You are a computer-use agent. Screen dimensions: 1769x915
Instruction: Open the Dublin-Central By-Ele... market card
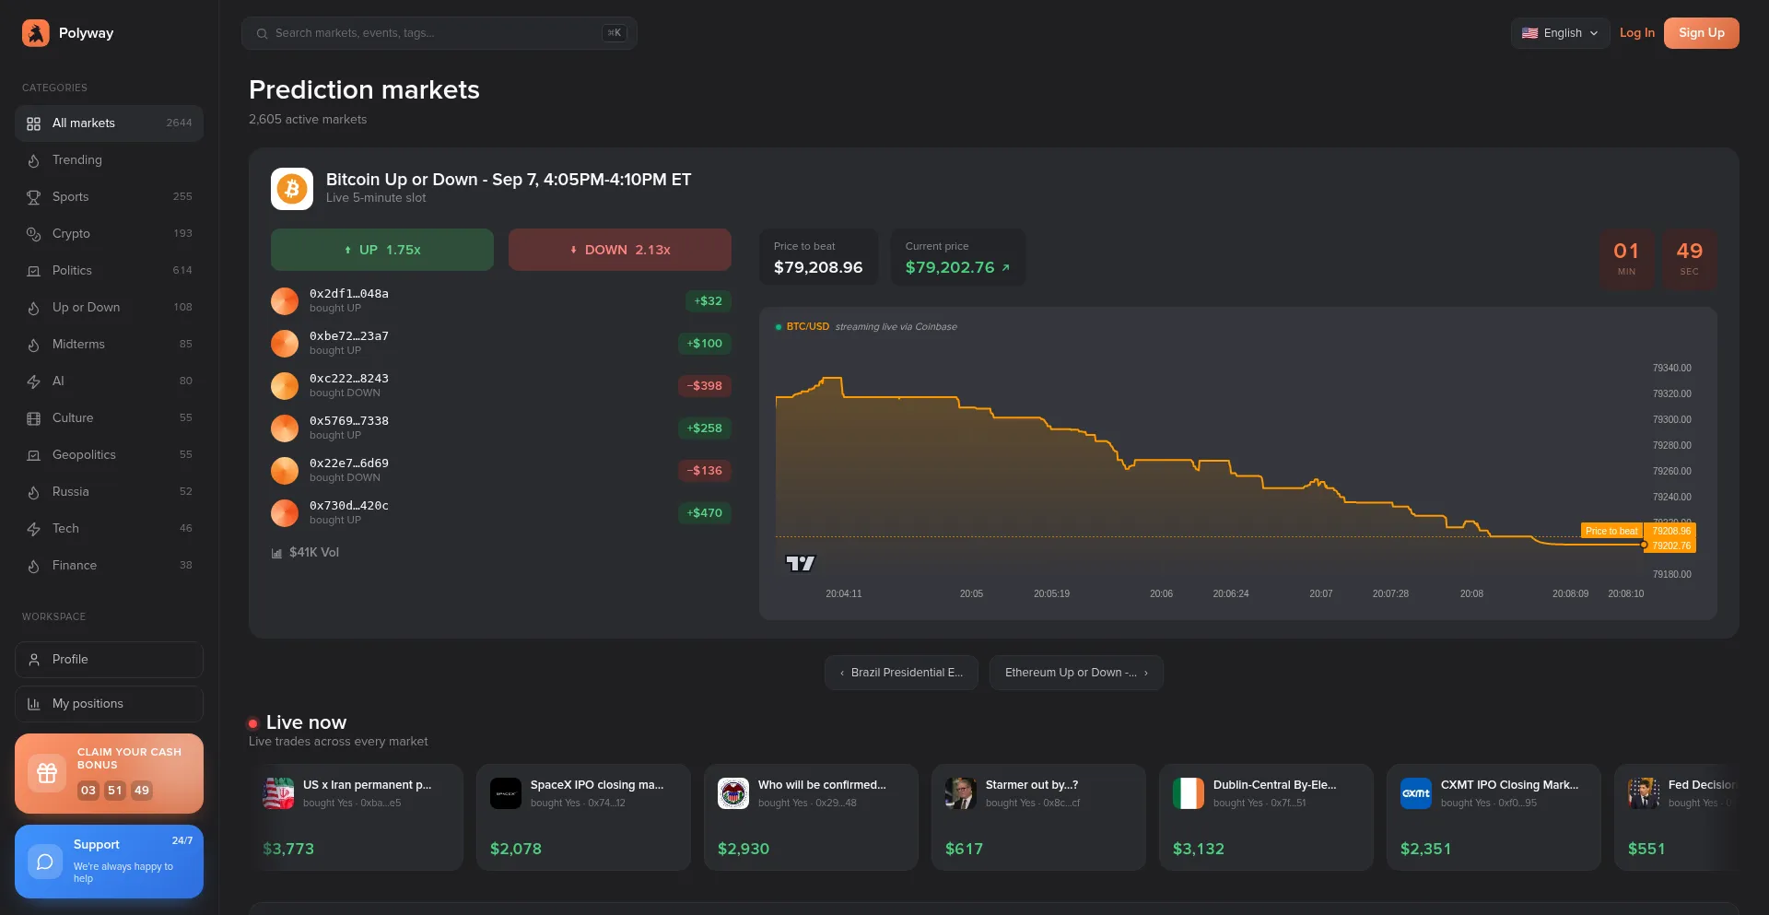[1266, 817]
